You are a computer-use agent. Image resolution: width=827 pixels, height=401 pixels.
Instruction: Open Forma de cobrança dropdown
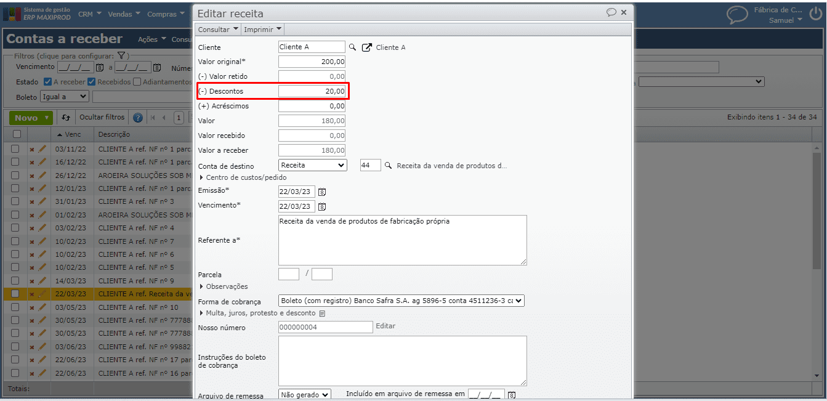pos(401,301)
